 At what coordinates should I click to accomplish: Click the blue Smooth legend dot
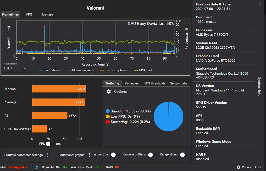[108, 111]
